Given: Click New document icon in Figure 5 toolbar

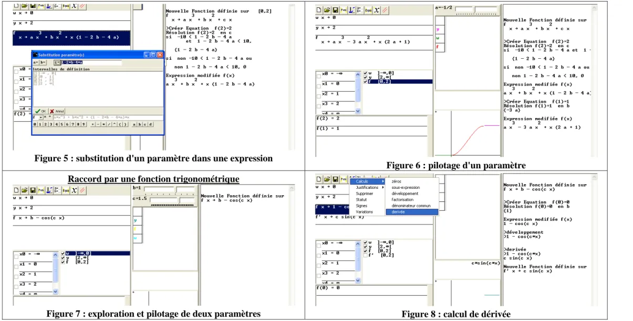Looking at the screenshot, I should coord(16,5).
